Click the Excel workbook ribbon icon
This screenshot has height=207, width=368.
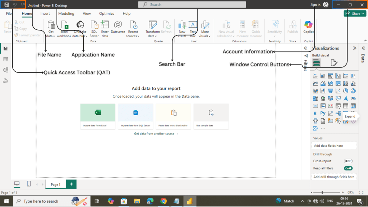coord(64,29)
